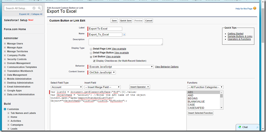The height and width of the screenshot is (132, 266).
Task: Click the Collapse All link
Action: [37, 14]
